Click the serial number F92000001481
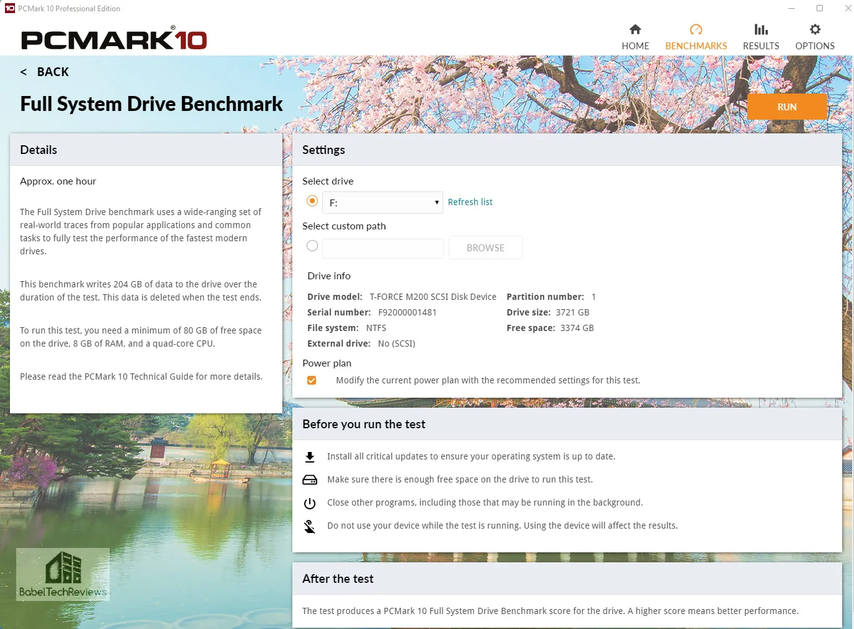The image size is (854, 629). coord(407,312)
